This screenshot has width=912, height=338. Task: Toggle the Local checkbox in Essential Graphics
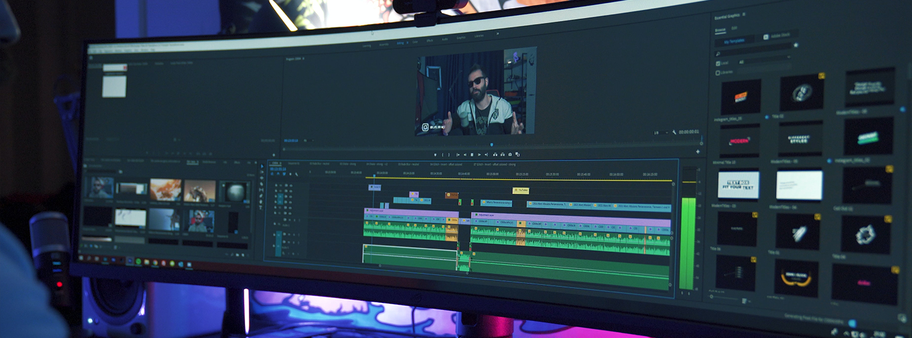(718, 63)
